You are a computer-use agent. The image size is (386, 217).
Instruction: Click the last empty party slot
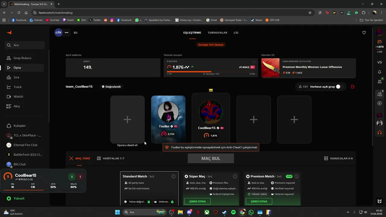[x=294, y=120]
